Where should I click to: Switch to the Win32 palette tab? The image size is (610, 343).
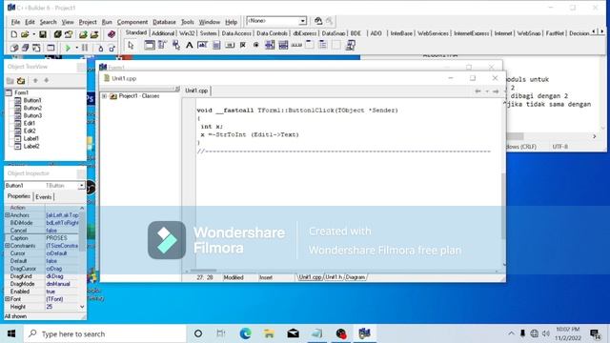(x=187, y=33)
